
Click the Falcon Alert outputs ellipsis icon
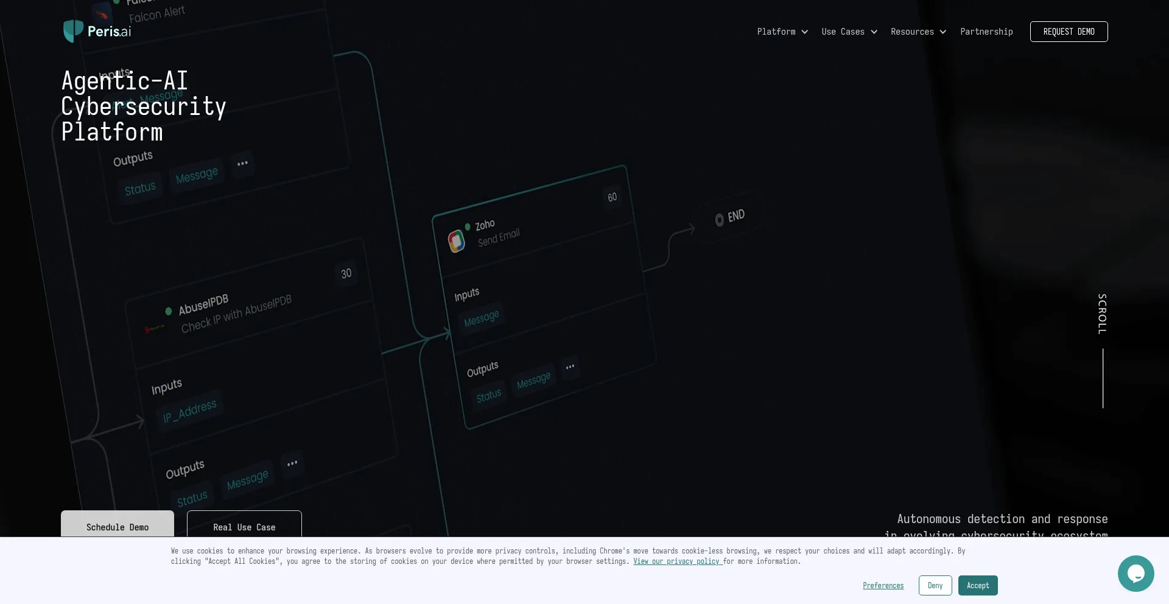pyautogui.click(x=242, y=164)
